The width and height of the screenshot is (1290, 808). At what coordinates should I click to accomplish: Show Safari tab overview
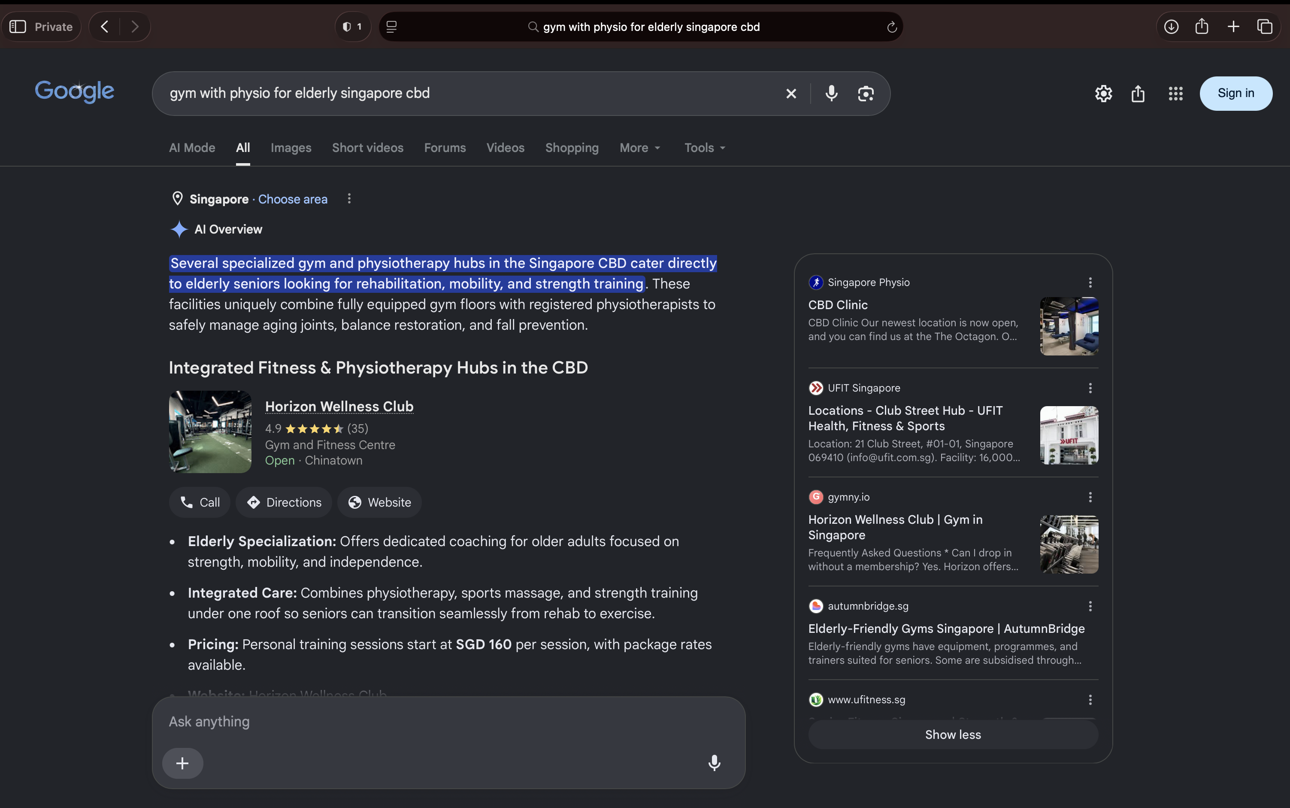click(x=1264, y=27)
